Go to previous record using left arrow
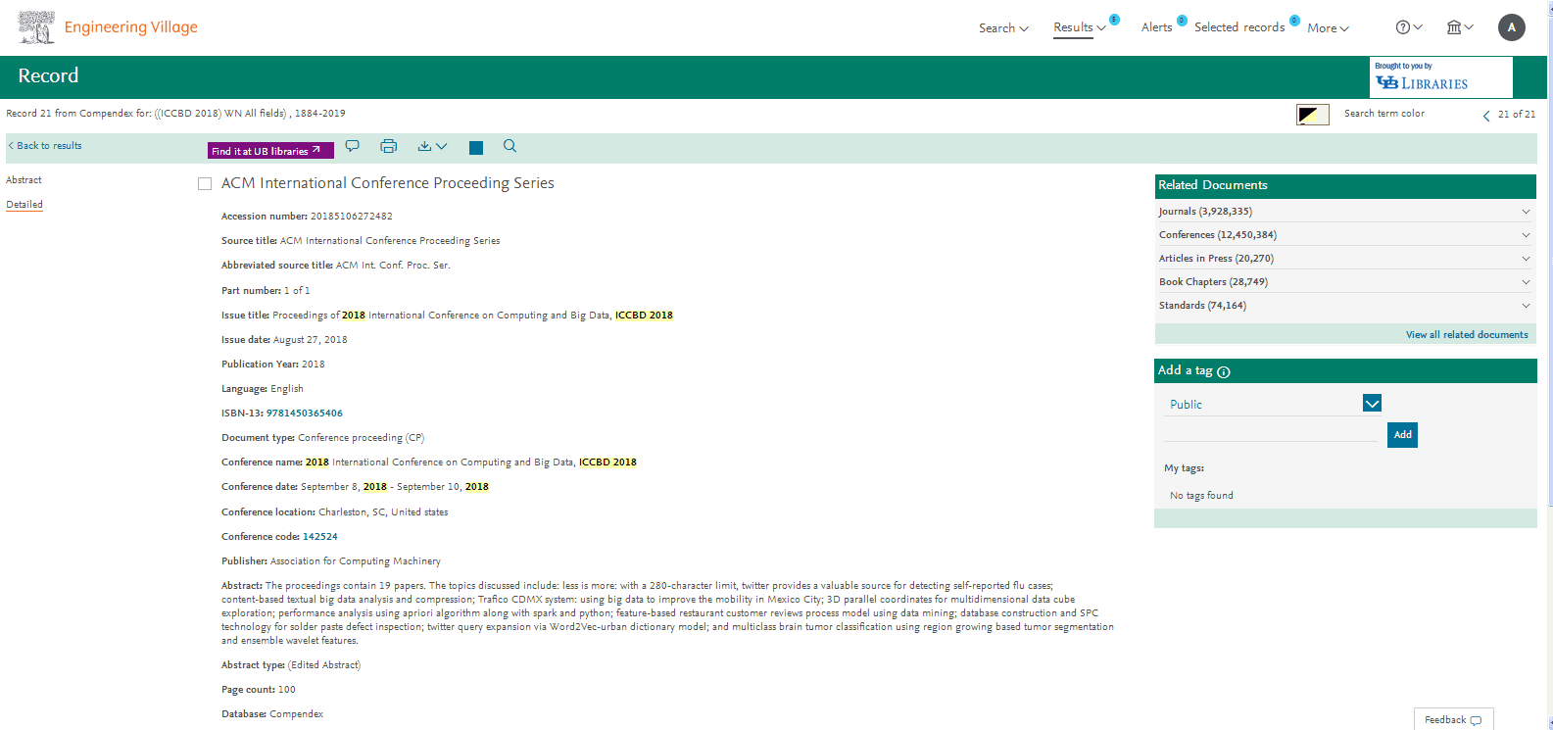This screenshot has height=730, width=1553. [x=1486, y=116]
